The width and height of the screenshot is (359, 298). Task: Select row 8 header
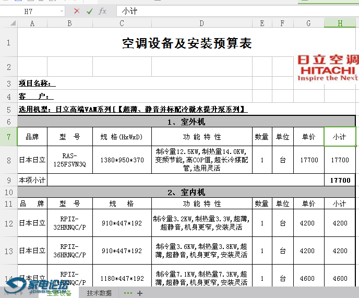coord(8,160)
